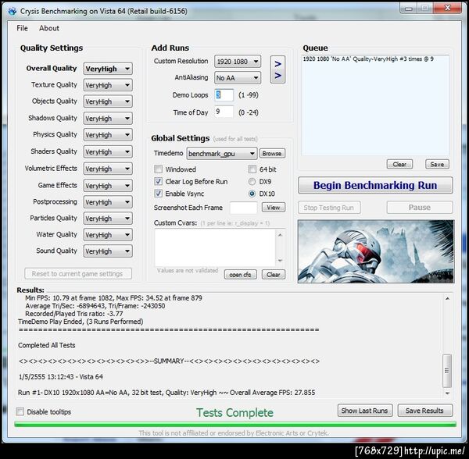Click the Demo Loops input field

pos(224,95)
